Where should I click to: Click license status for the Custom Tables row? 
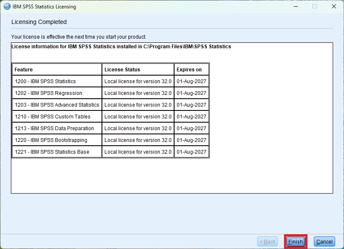(138, 117)
